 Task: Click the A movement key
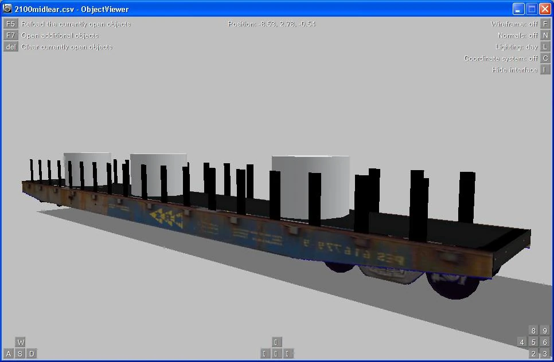click(9, 353)
